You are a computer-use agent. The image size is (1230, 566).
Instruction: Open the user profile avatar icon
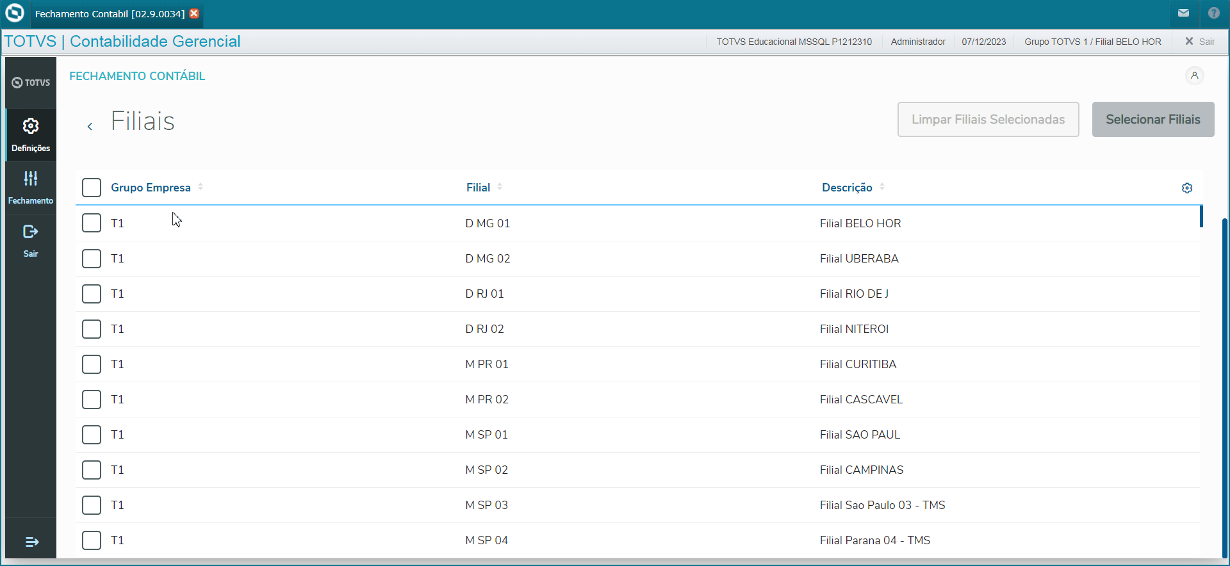point(1194,76)
